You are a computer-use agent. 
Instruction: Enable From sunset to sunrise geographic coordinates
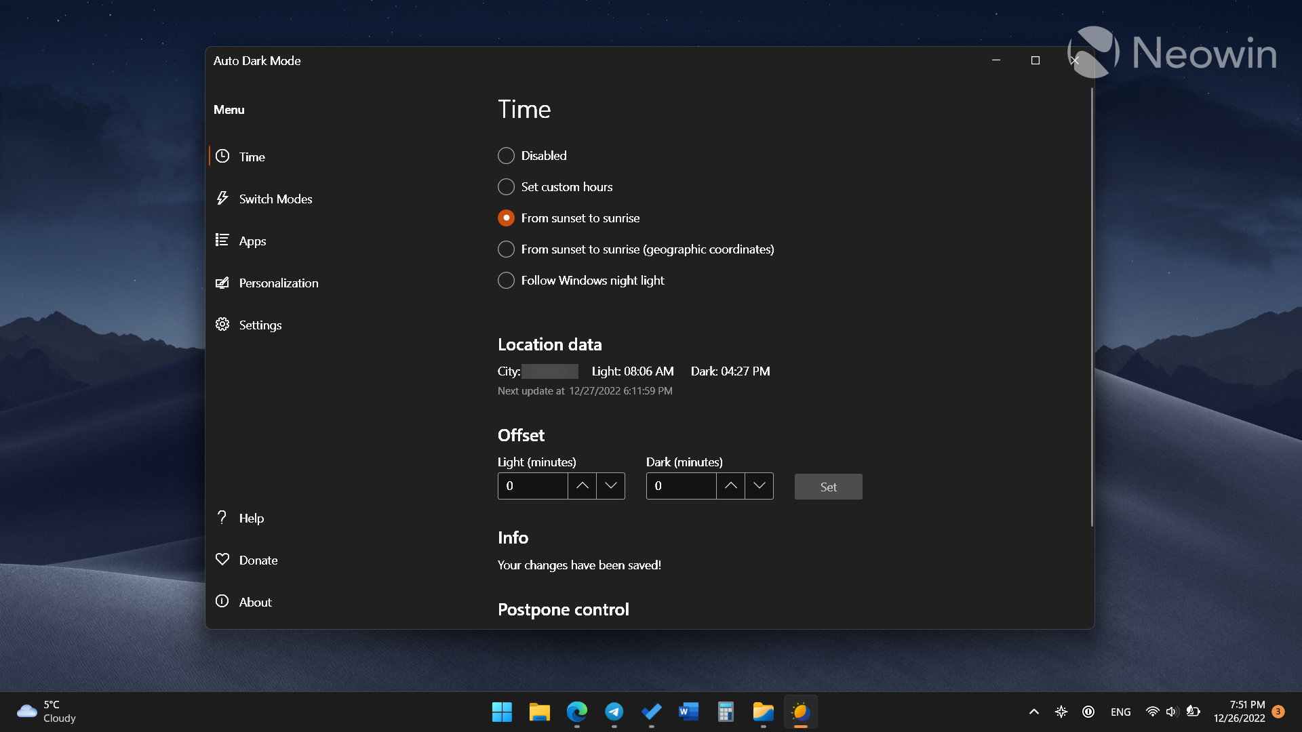505,249
